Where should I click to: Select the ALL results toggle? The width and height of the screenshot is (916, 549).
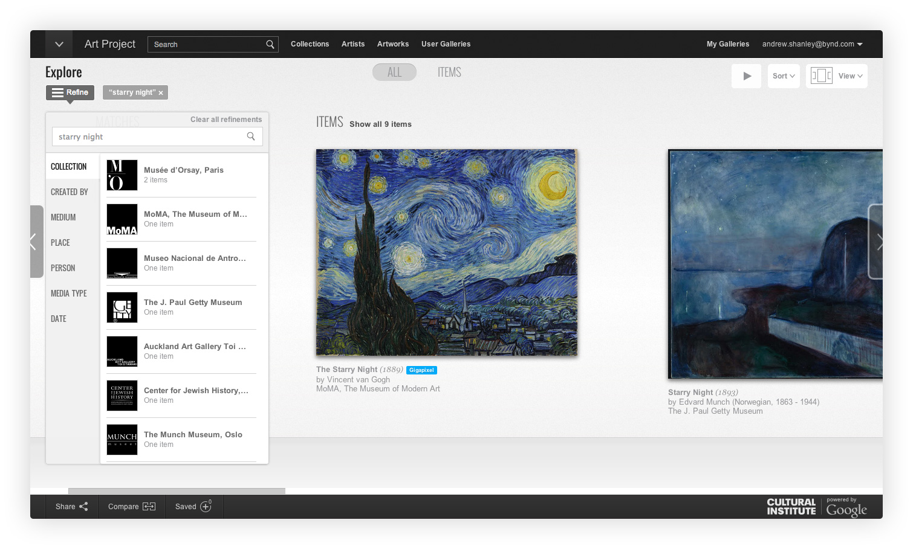click(394, 72)
